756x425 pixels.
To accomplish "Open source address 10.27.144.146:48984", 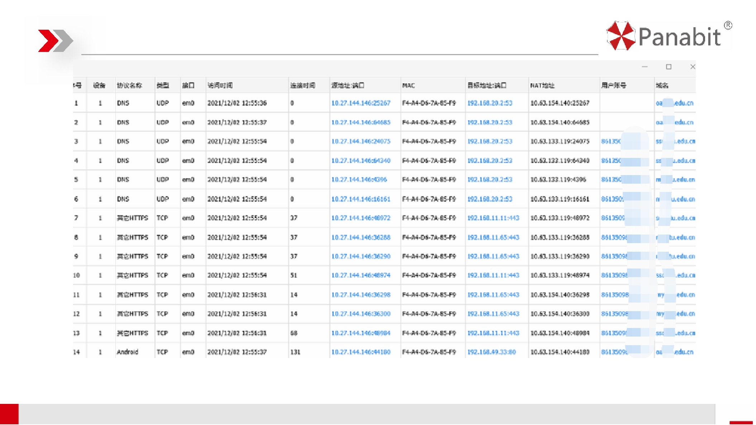I will (x=361, y=333).
